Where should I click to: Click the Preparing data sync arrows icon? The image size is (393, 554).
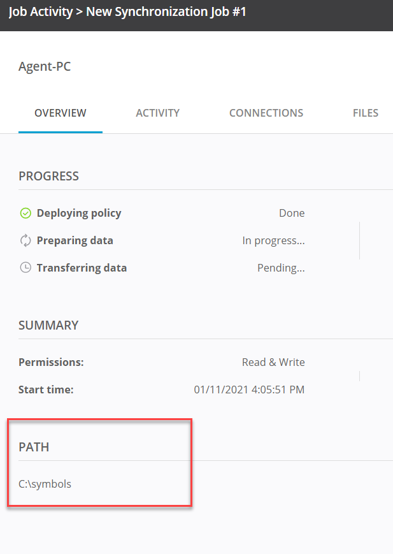[x=25, y=241]
